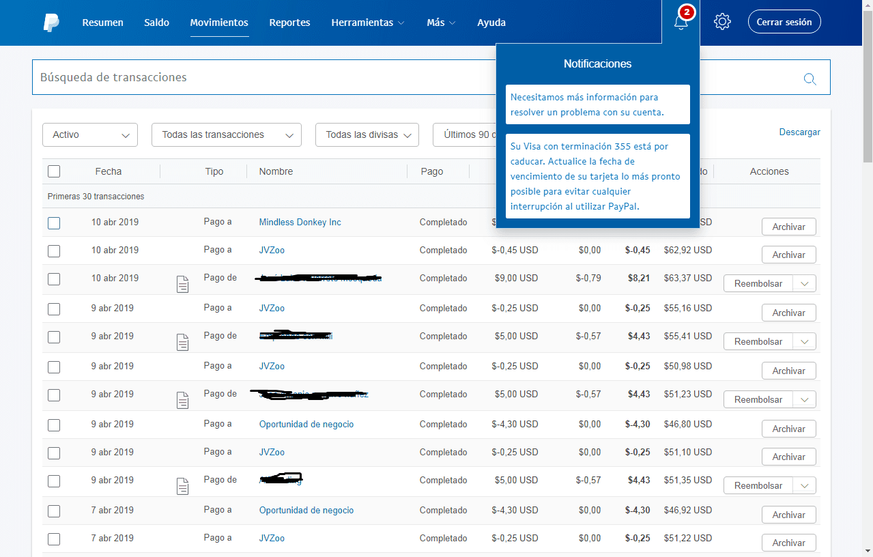Click the Descargar link
The image size is (873, 557).
pos(799,132)
